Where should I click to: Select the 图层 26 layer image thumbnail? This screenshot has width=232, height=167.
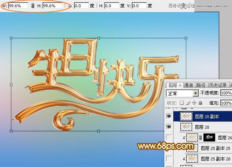pos(192,137)
